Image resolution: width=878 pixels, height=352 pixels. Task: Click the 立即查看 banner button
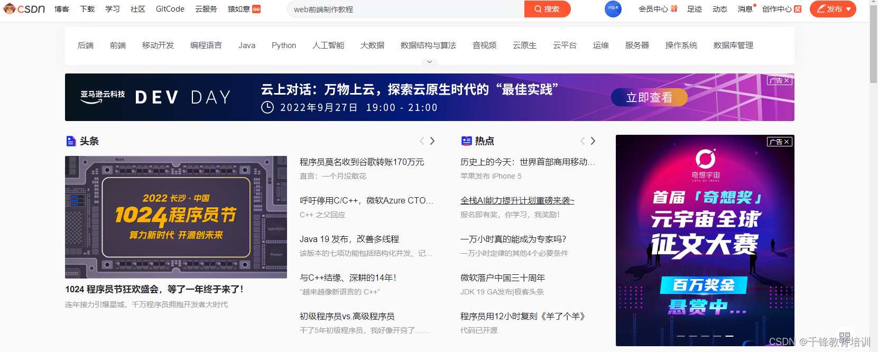649,97
